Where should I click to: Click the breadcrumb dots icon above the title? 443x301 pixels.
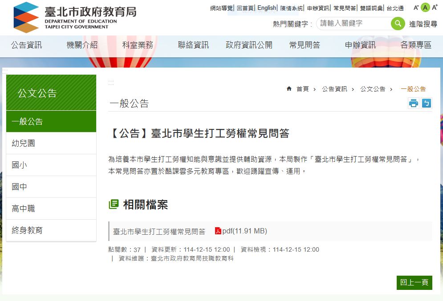click(110, 82)
